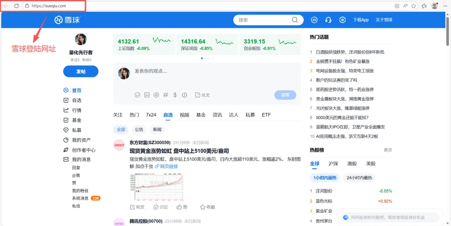Switch hot stocks to 沪深 tab
The height and width of the screenshot is (226, 451).
pyautogui.click(x=333, y=164)
